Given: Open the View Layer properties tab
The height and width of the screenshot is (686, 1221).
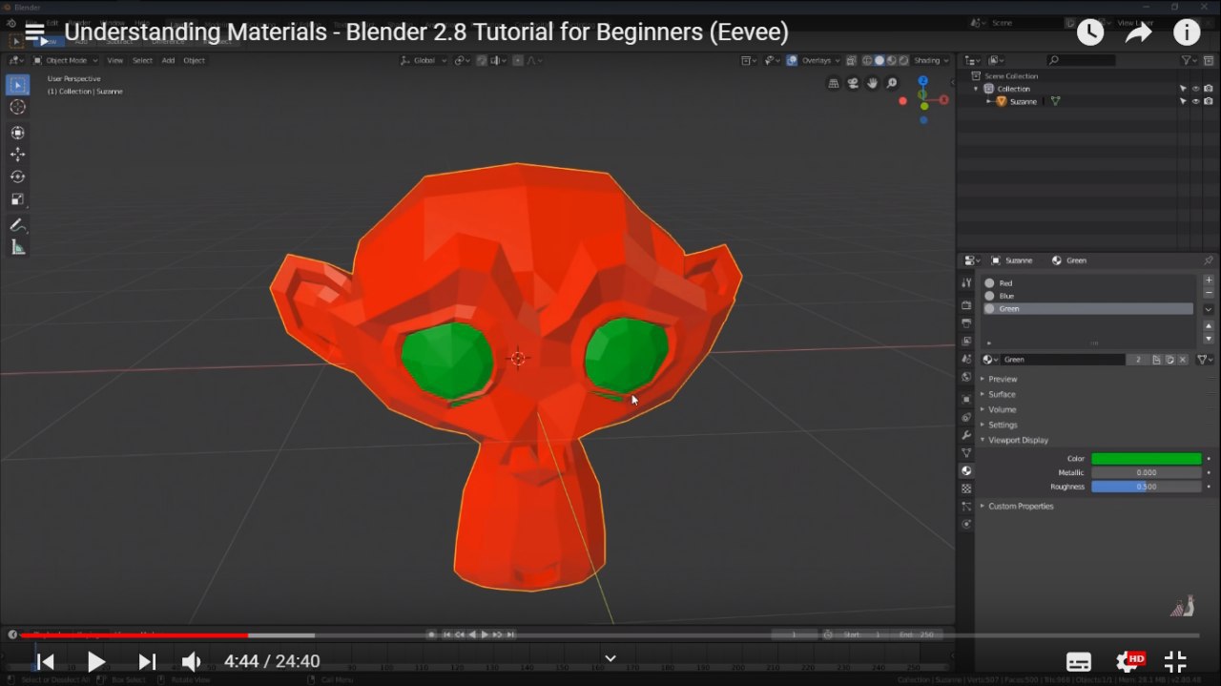Looking at the screenshot, I should tap(966, 341).
